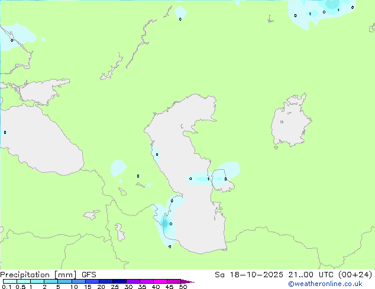The width and height of the screenshot is (375, 289).
Task: Click the '35' legend label
Action: pyautogui.click(x=142, y=287)
